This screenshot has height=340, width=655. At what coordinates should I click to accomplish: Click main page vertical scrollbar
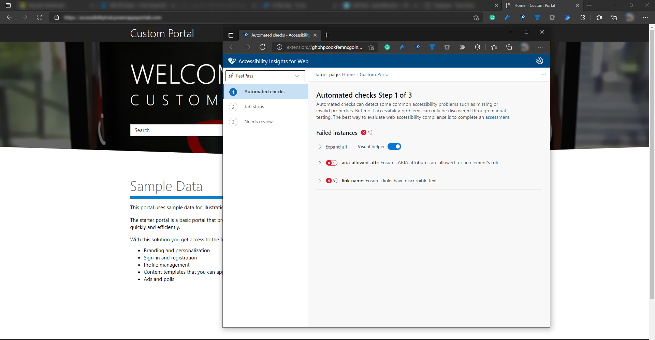(652, 164)
